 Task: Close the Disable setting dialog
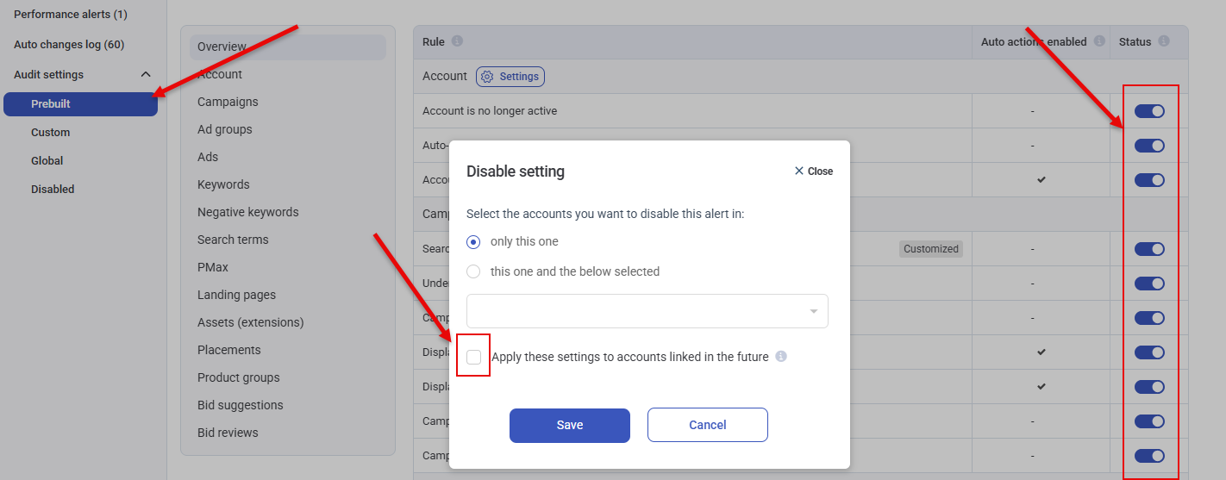[x=813, y=171]
